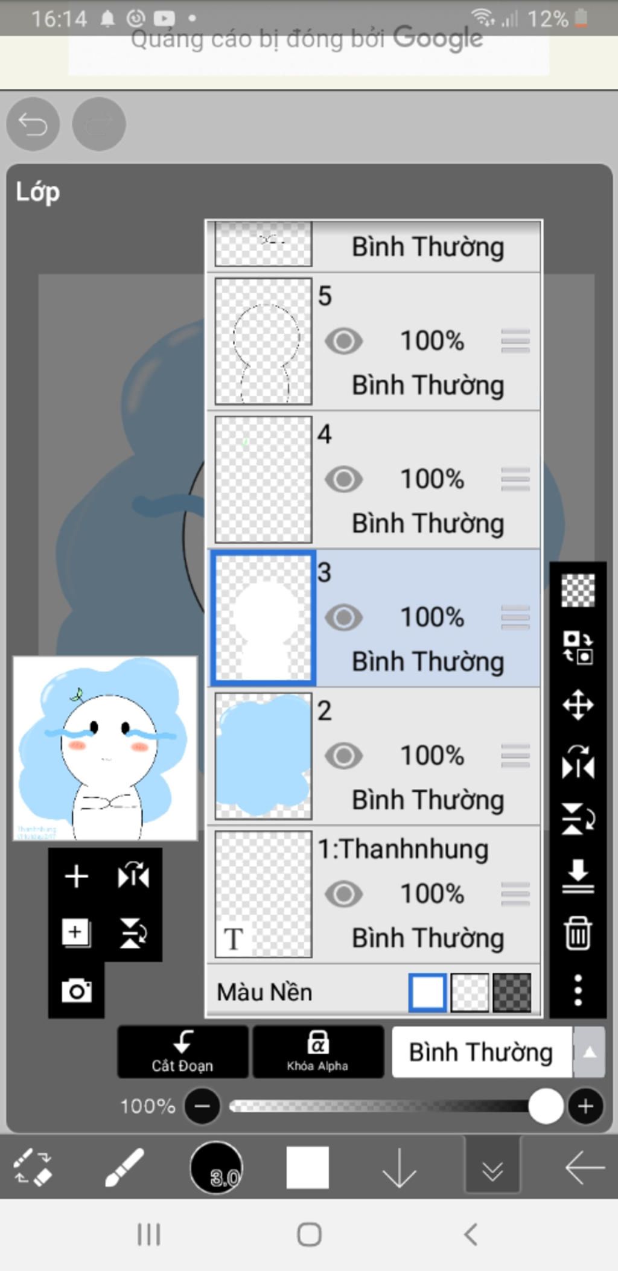Toggle the eye of the 1:Thanhnhung layer
The height and width of the screenshot is (1271, 618).
click(x=343, y=894)
